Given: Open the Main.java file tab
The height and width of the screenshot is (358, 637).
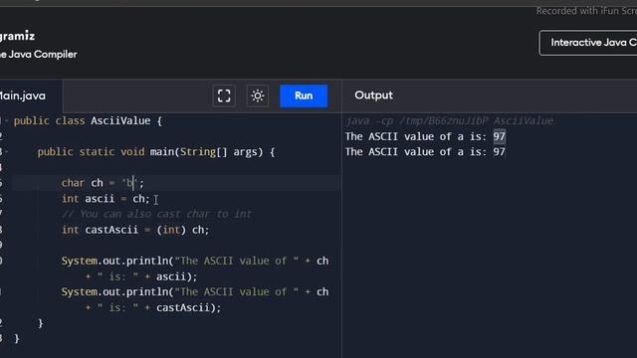Looking at the screenshot, I should click(x=23, y=96).
